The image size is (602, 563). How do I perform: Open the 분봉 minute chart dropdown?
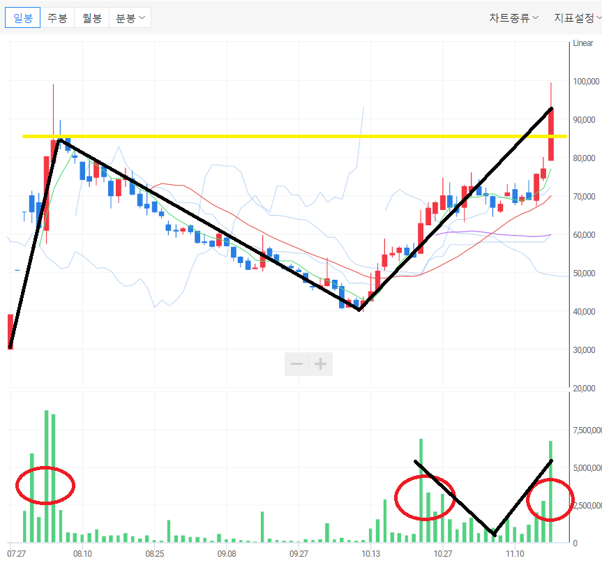[130, 17]
